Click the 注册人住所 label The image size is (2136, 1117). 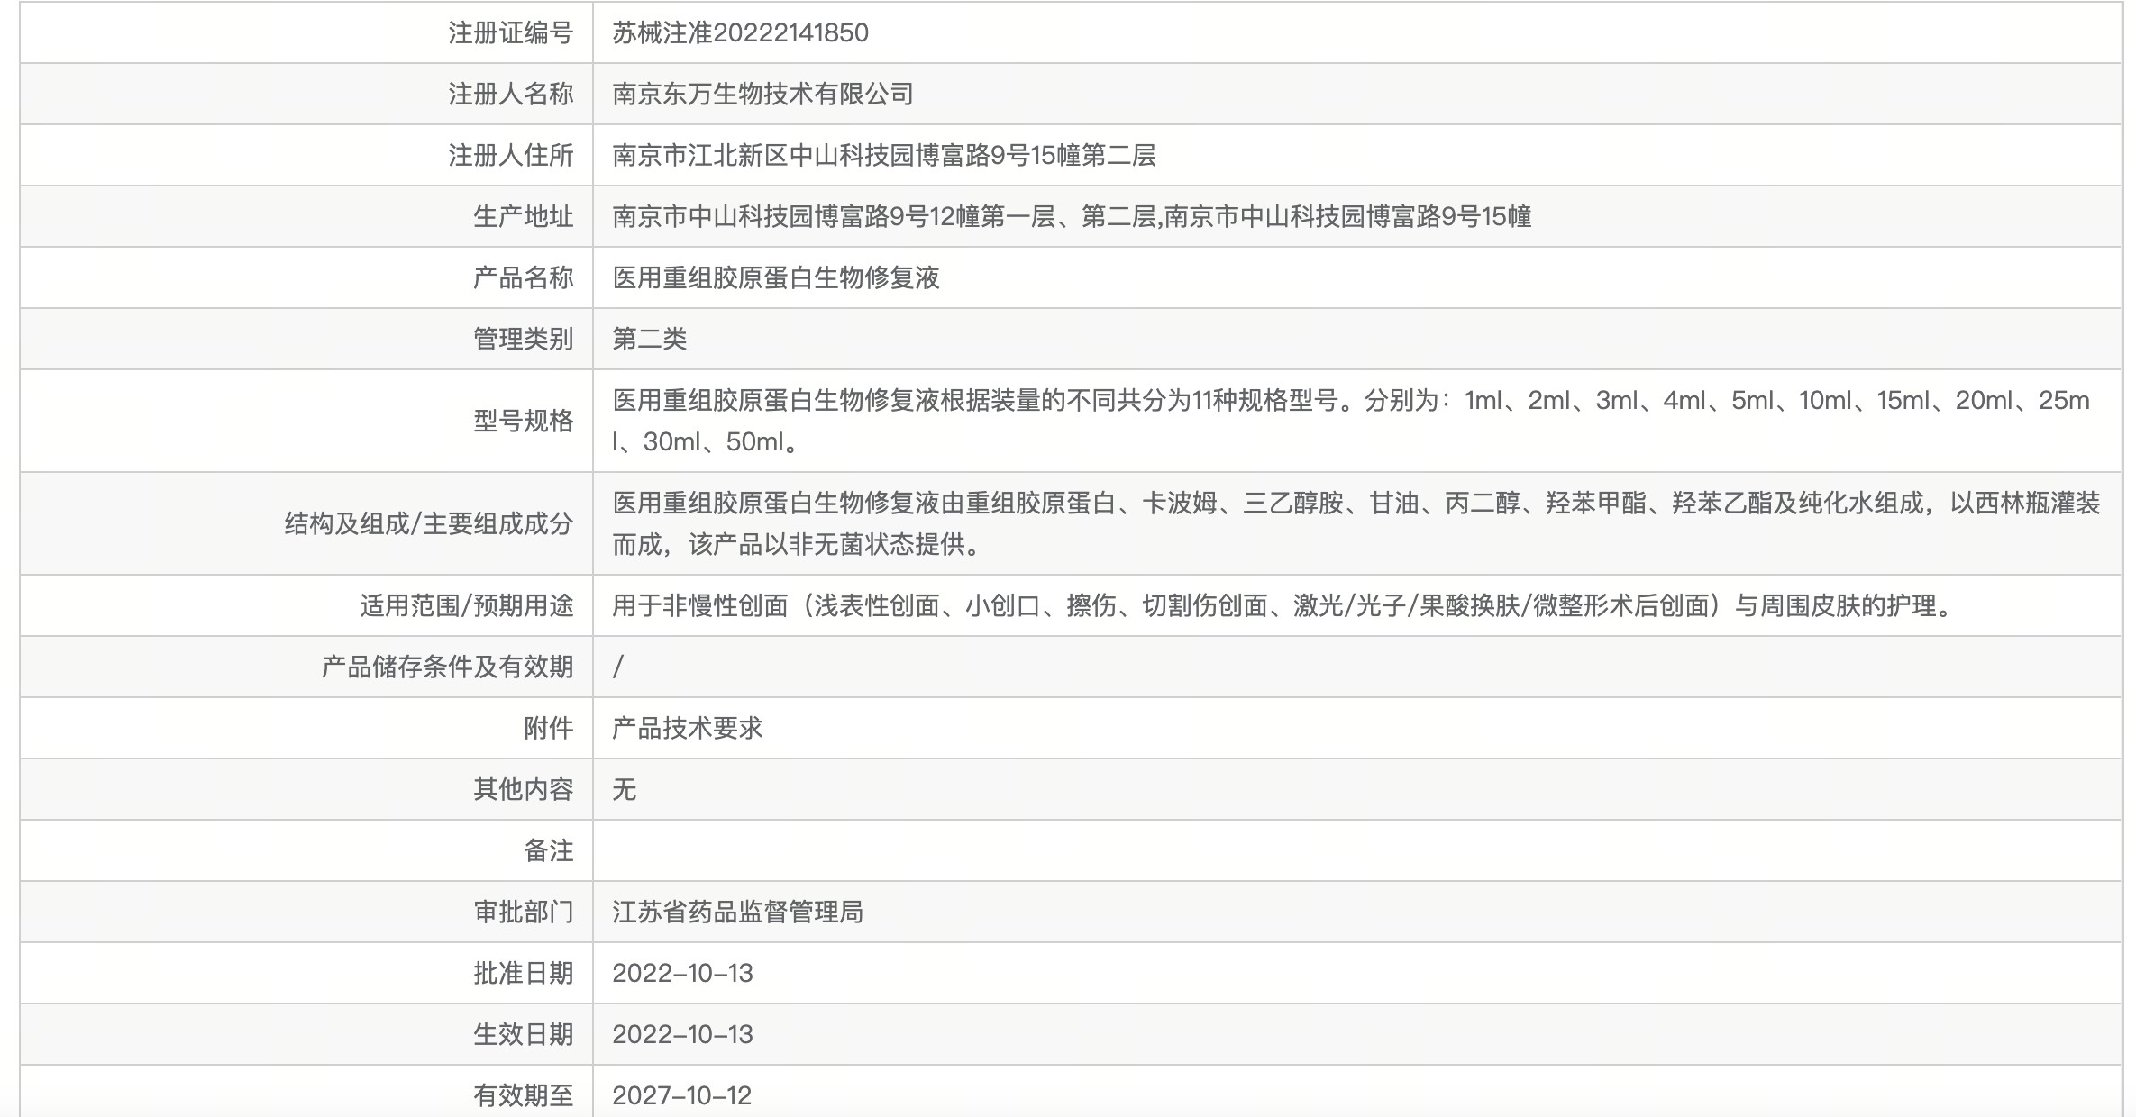click(x=510, y=155)
